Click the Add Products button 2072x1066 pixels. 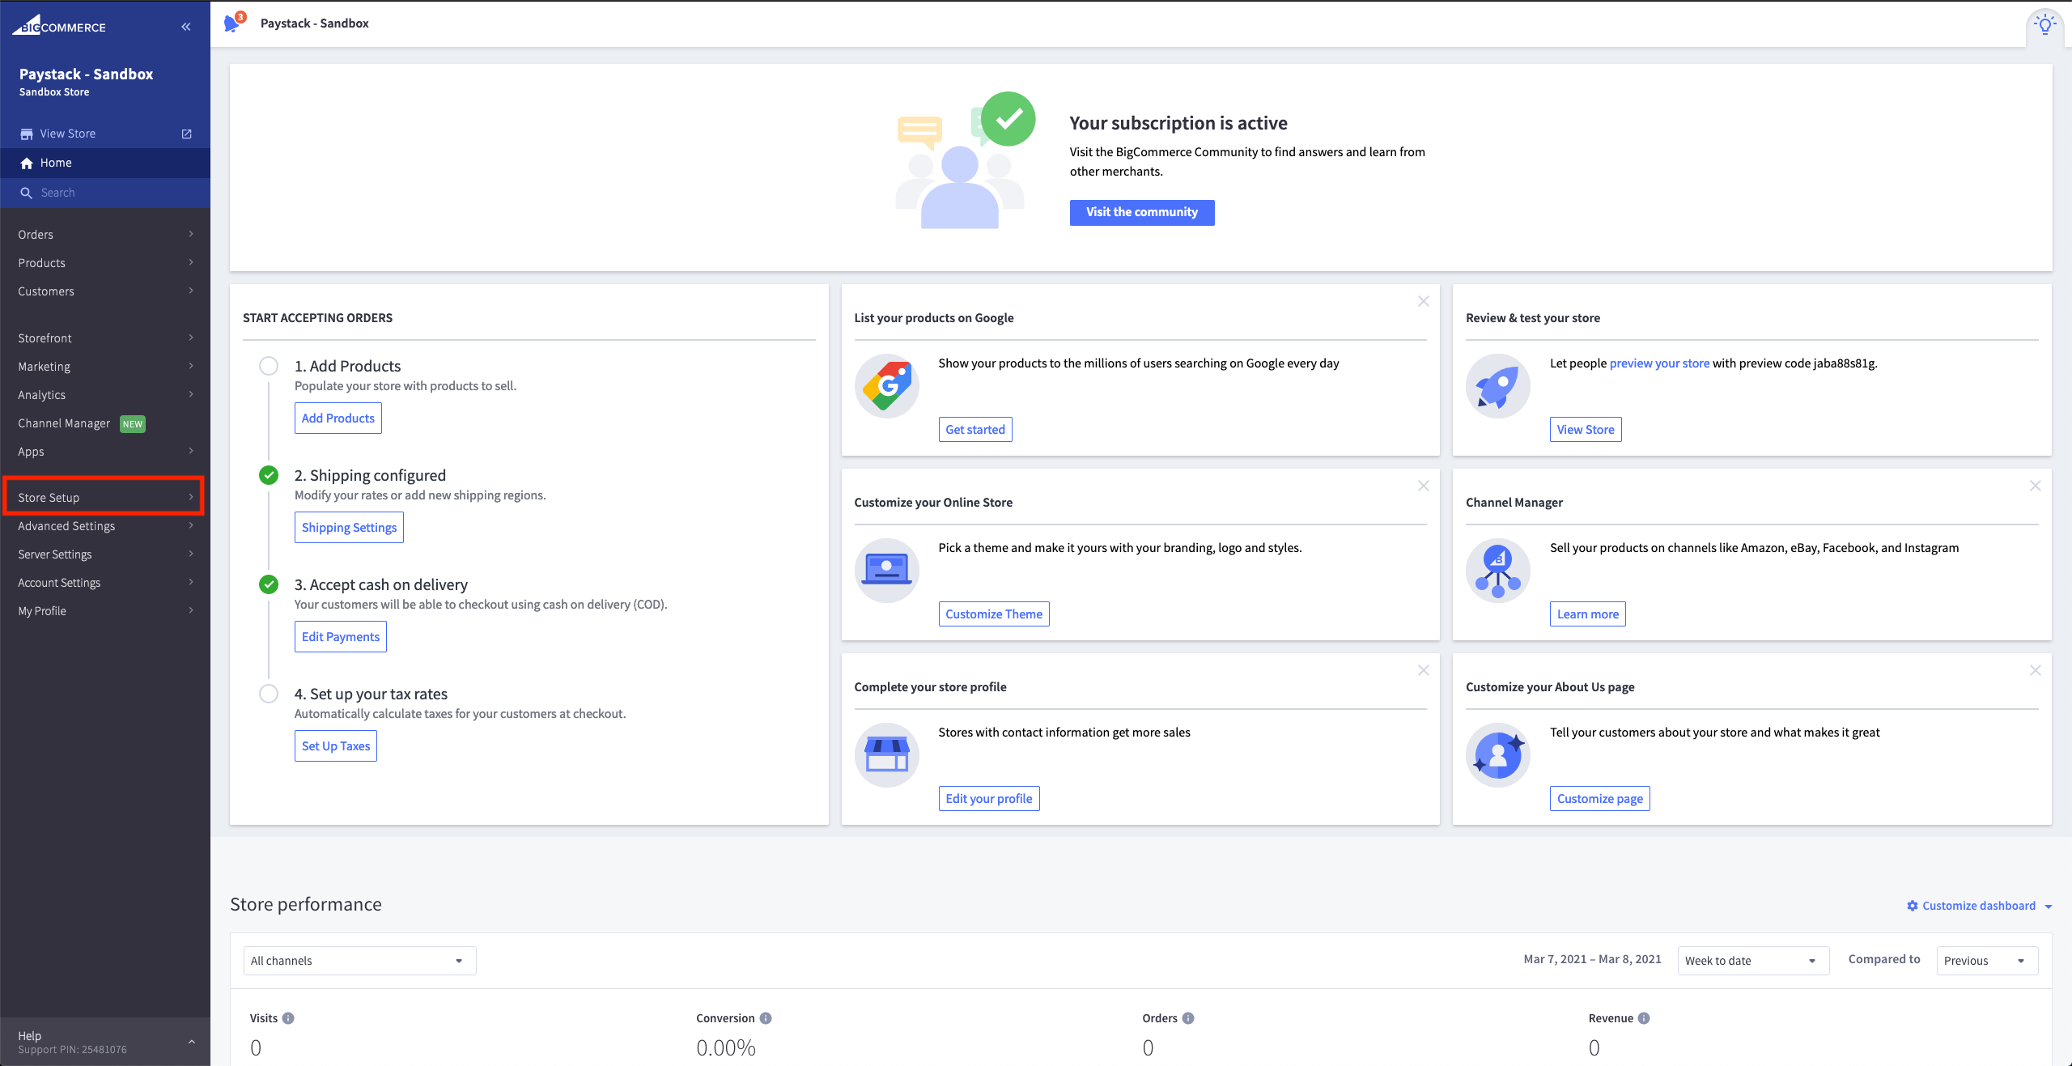[x=338, y=418]
